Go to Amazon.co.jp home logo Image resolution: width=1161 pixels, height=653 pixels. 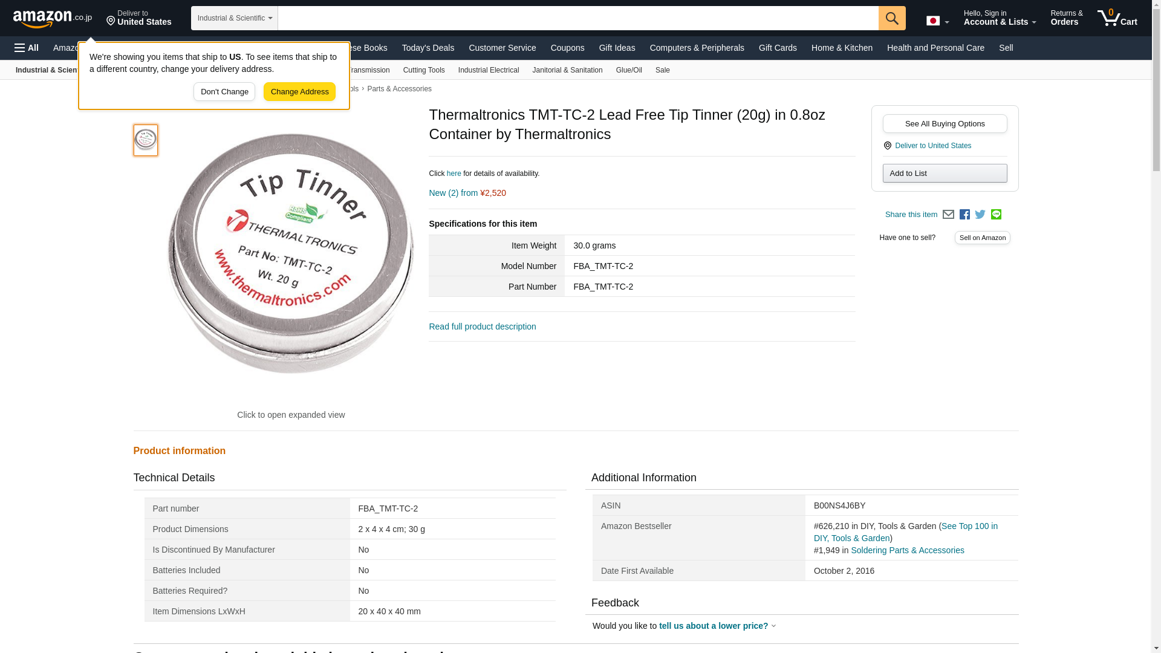pos(52,18)
